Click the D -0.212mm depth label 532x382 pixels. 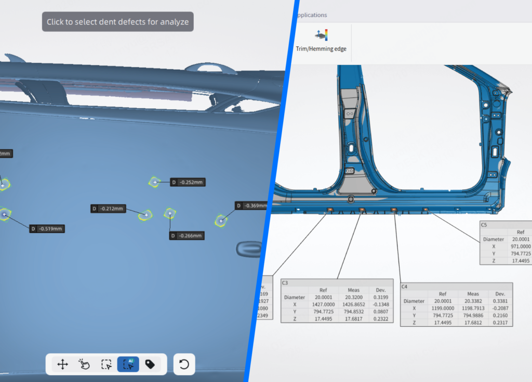[x=108, y=208]
